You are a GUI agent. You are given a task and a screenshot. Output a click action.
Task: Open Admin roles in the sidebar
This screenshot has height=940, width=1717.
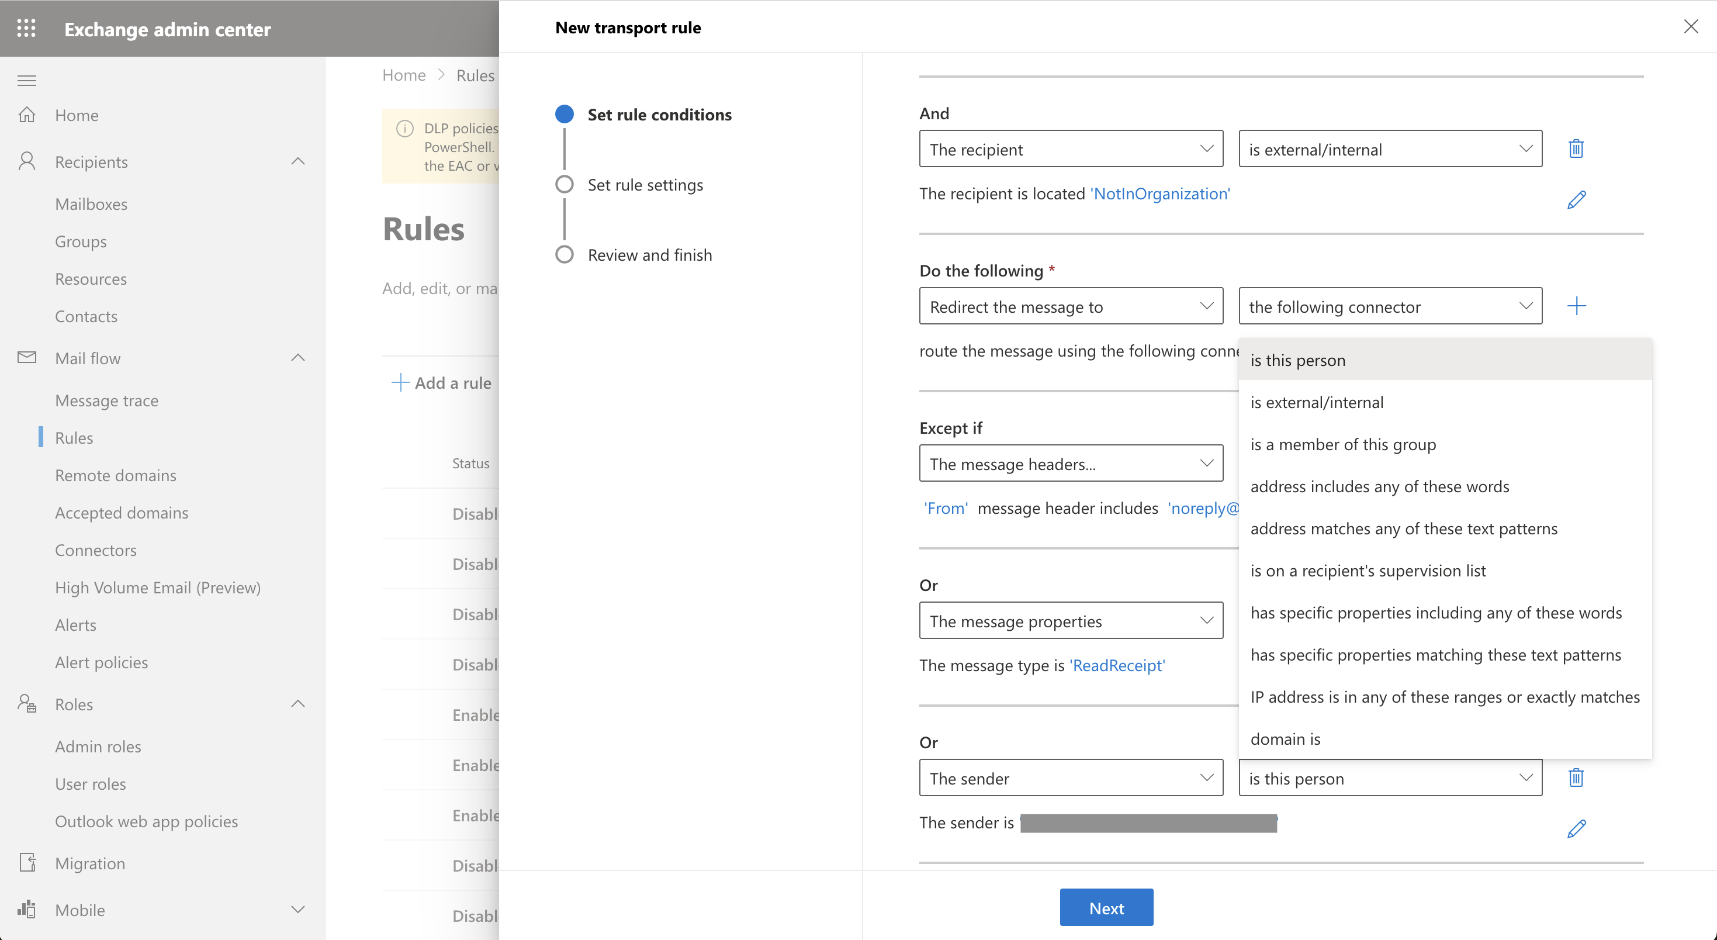pyautogui.click(x=98, y=746)
